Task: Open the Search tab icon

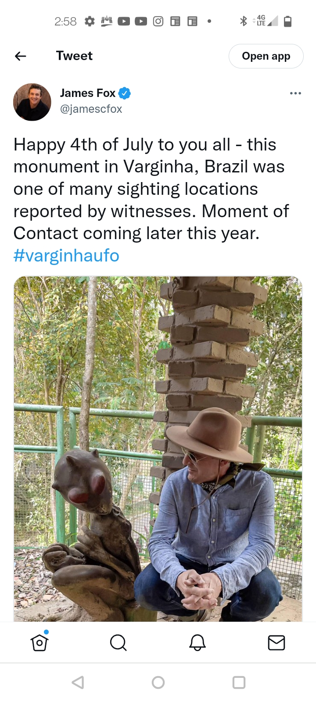Action: pyautogui.click(x=118, y=643)
